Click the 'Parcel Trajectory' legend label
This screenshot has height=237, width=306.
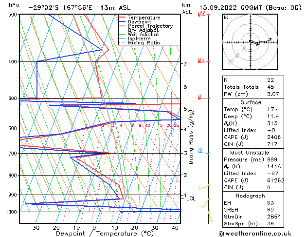pyautogui.click(x=150, y=26)
